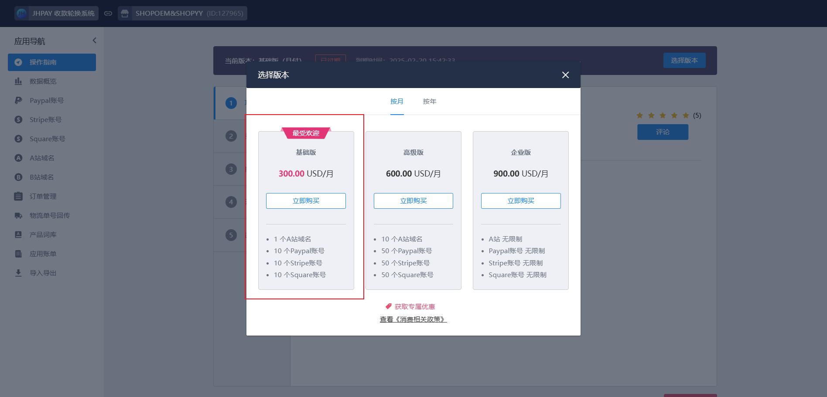
Task: Click the 1 个A站域名 feature line
Action: point(293,239)
